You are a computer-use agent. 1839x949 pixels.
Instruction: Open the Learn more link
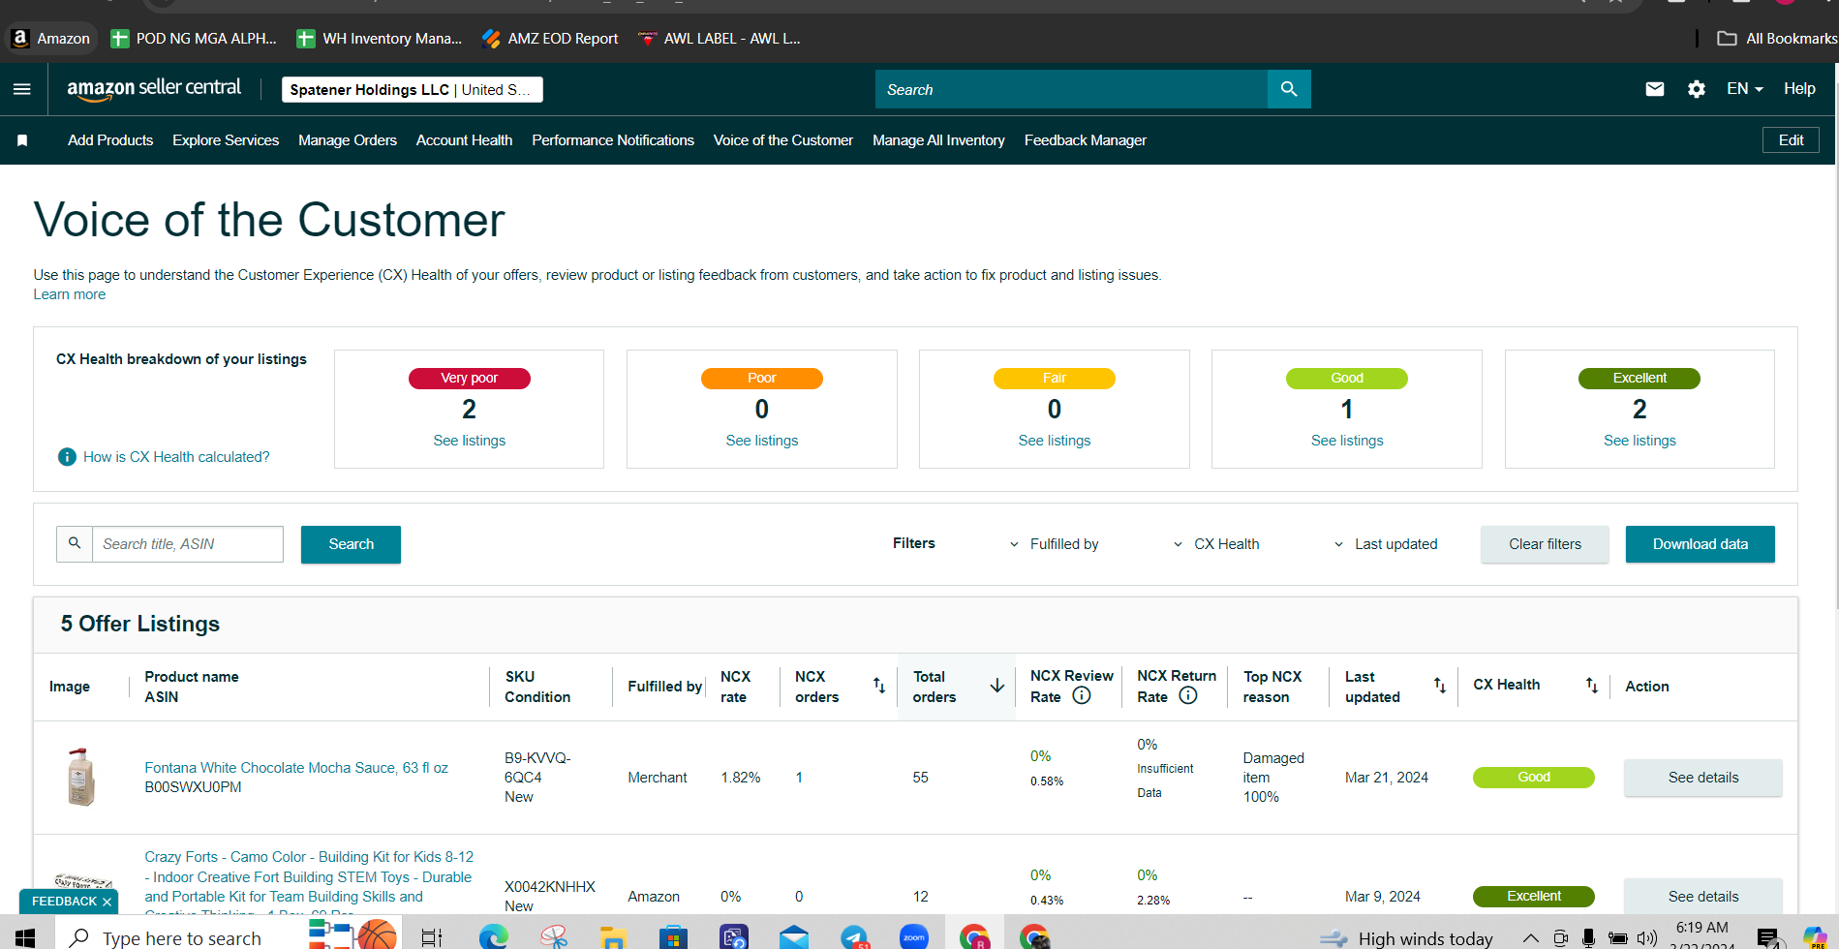click(x=70, y=294)
